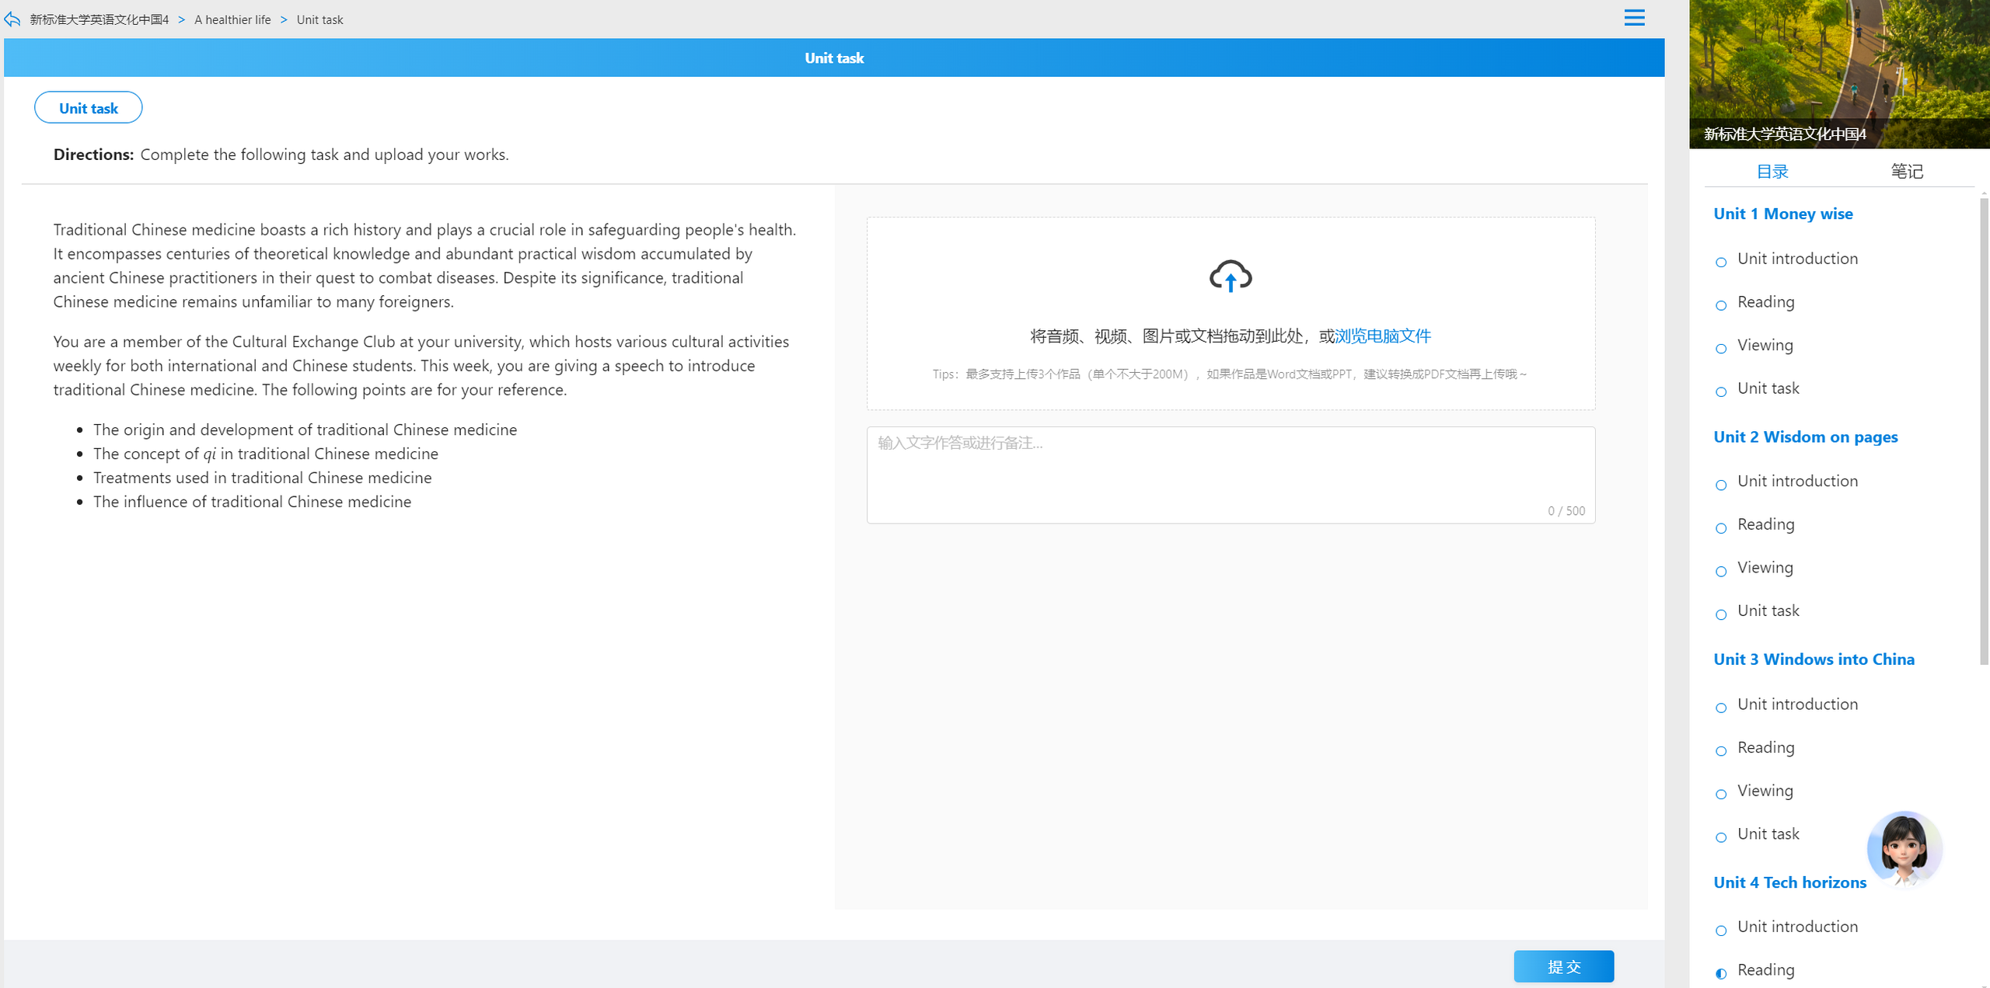Click the progress circle beside Unit 3 Reading
1990x988 pixels.
(x=1721, y=751)
